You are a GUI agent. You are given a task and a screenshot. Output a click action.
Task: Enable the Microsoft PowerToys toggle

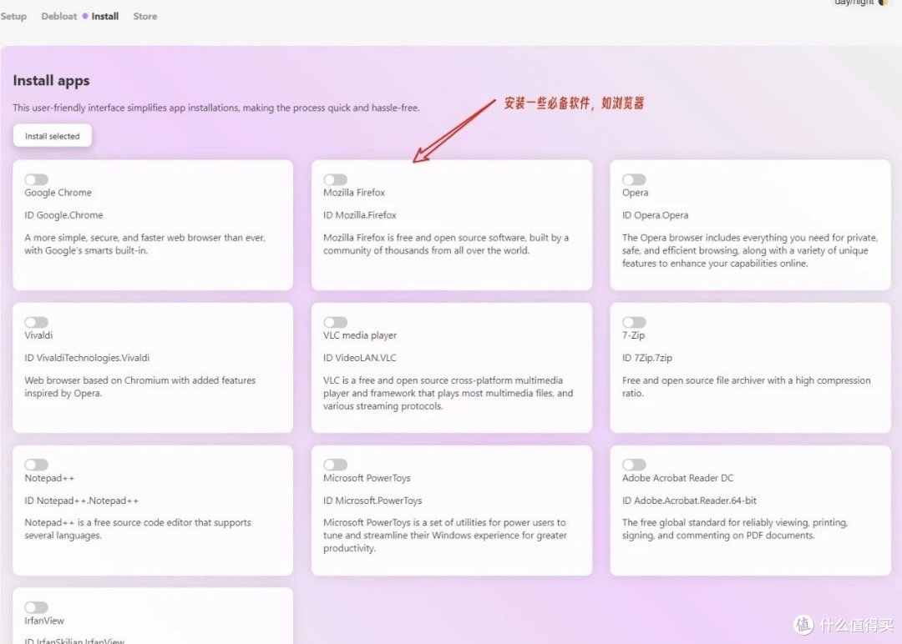(x=336, y=464)
